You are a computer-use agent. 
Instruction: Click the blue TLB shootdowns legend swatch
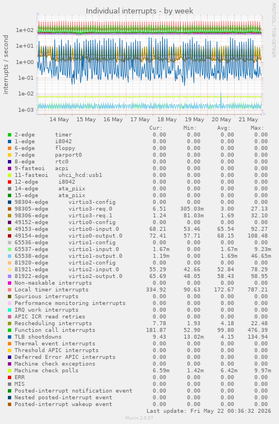pos(10,337)
